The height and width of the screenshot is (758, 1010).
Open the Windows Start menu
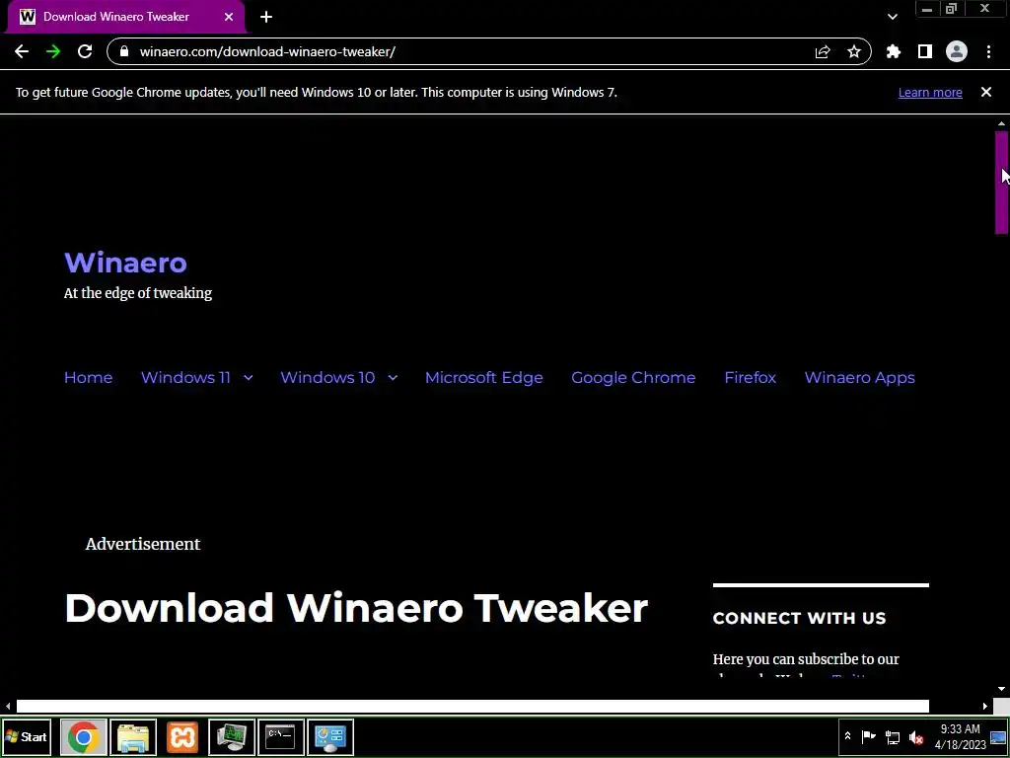pos(27,736)
